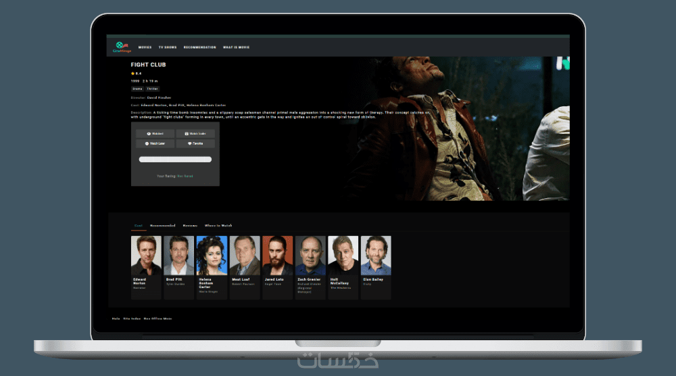Click the name 'Jared Leto' on card
The image size is (676, 376).
tap(274, 279)
